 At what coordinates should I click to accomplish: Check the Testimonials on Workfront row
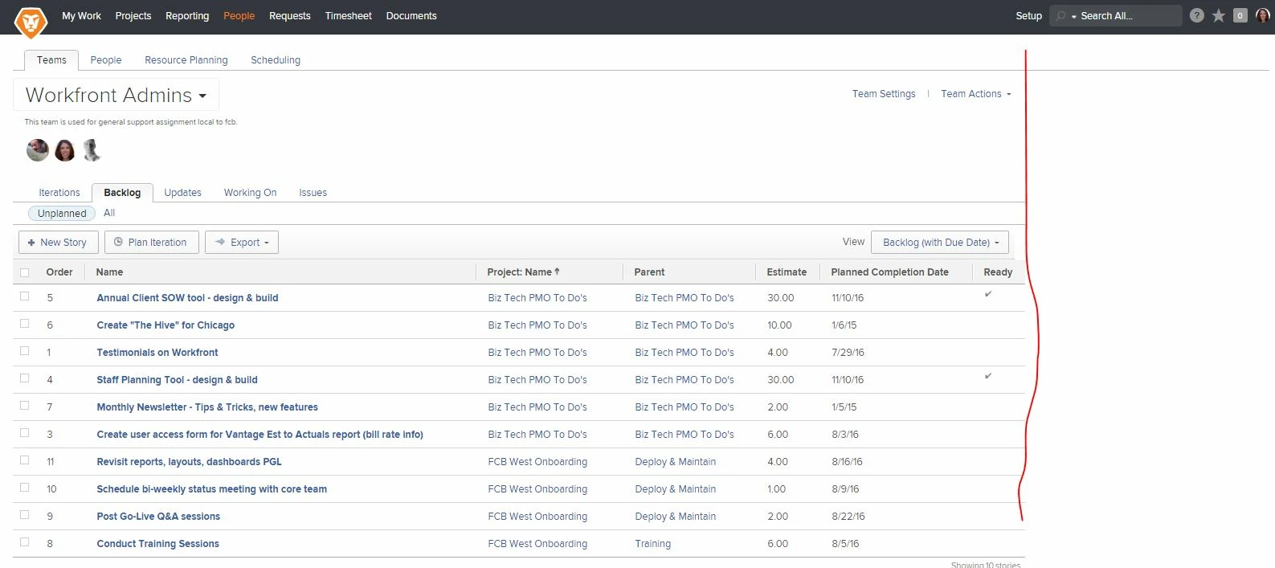click(24, 351)
